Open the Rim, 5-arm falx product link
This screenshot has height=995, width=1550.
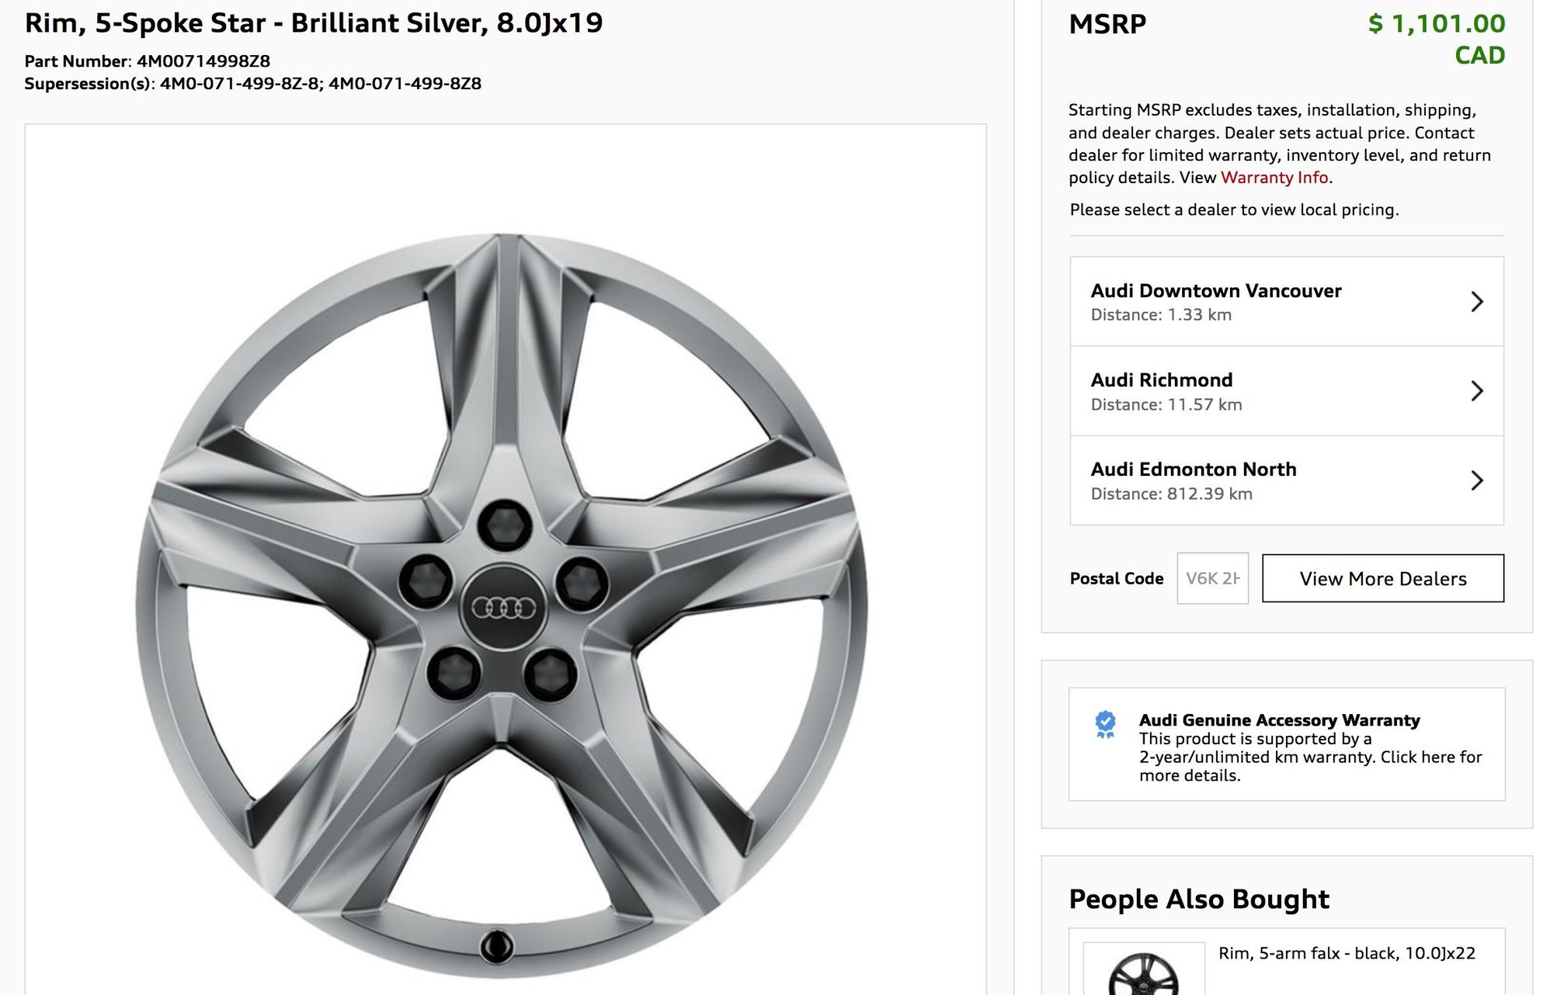coord(1346,953)
